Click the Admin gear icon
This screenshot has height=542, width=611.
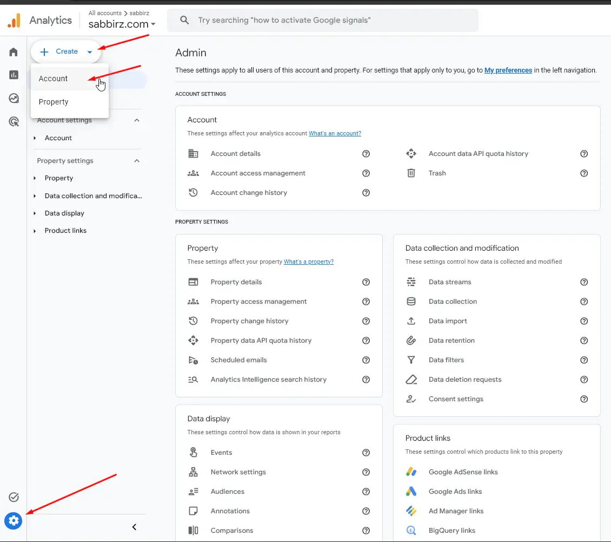click(14, 521)
